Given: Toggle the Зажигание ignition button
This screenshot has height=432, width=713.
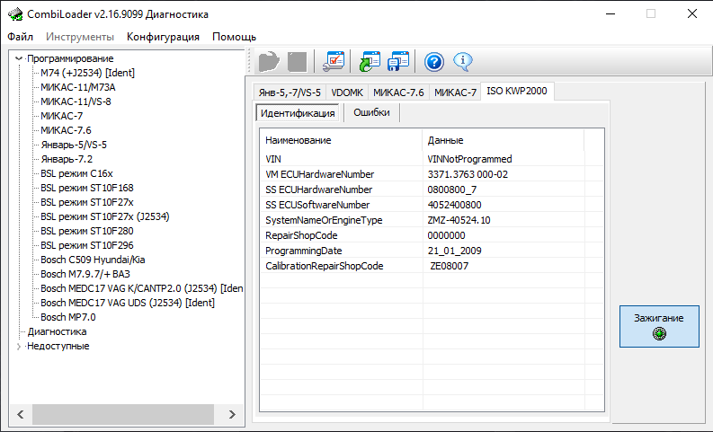Looking at the screenshot, I should (x=659, y=325).
